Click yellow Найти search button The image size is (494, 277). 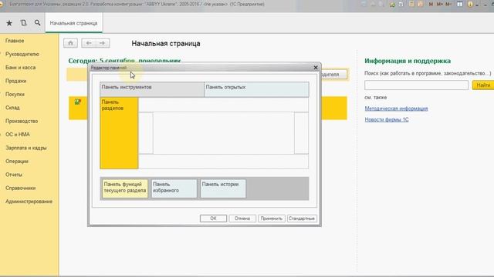point(483,85)
